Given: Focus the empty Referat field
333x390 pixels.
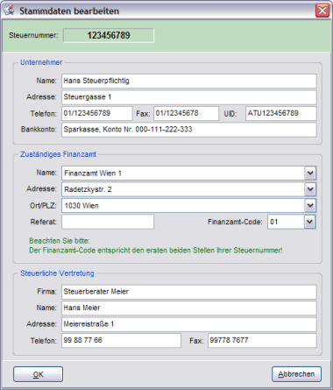Looking at the screenshot, I should [x=108, y=222].
